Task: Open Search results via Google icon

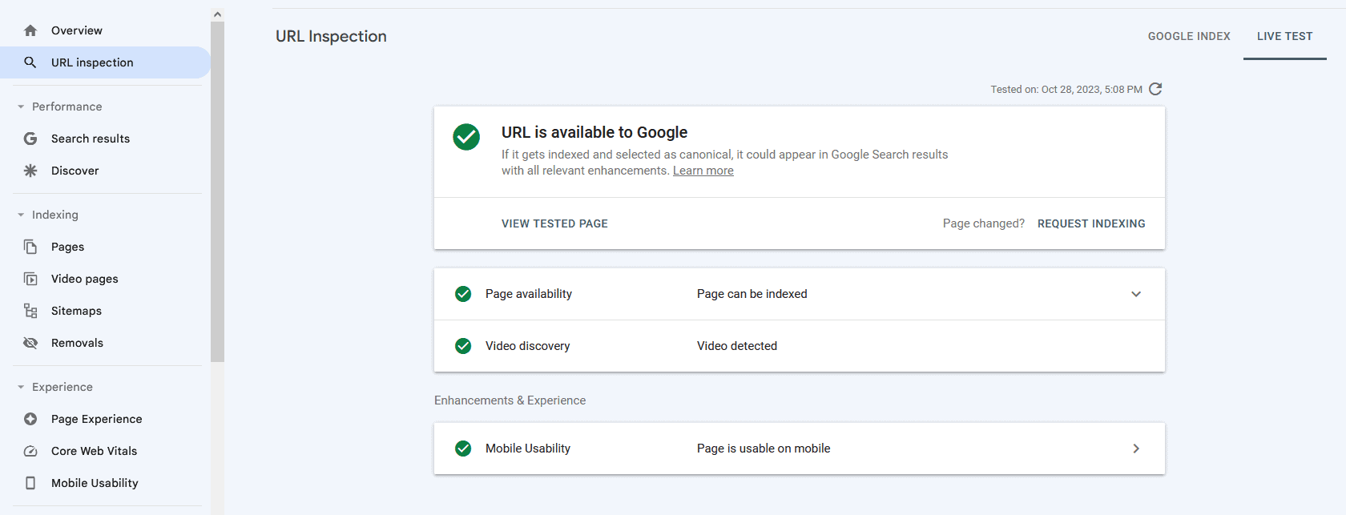Action: coord(30,139)
